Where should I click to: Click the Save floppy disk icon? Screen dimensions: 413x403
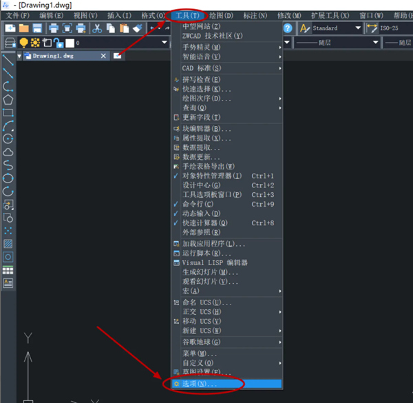[x=37, y=28]
